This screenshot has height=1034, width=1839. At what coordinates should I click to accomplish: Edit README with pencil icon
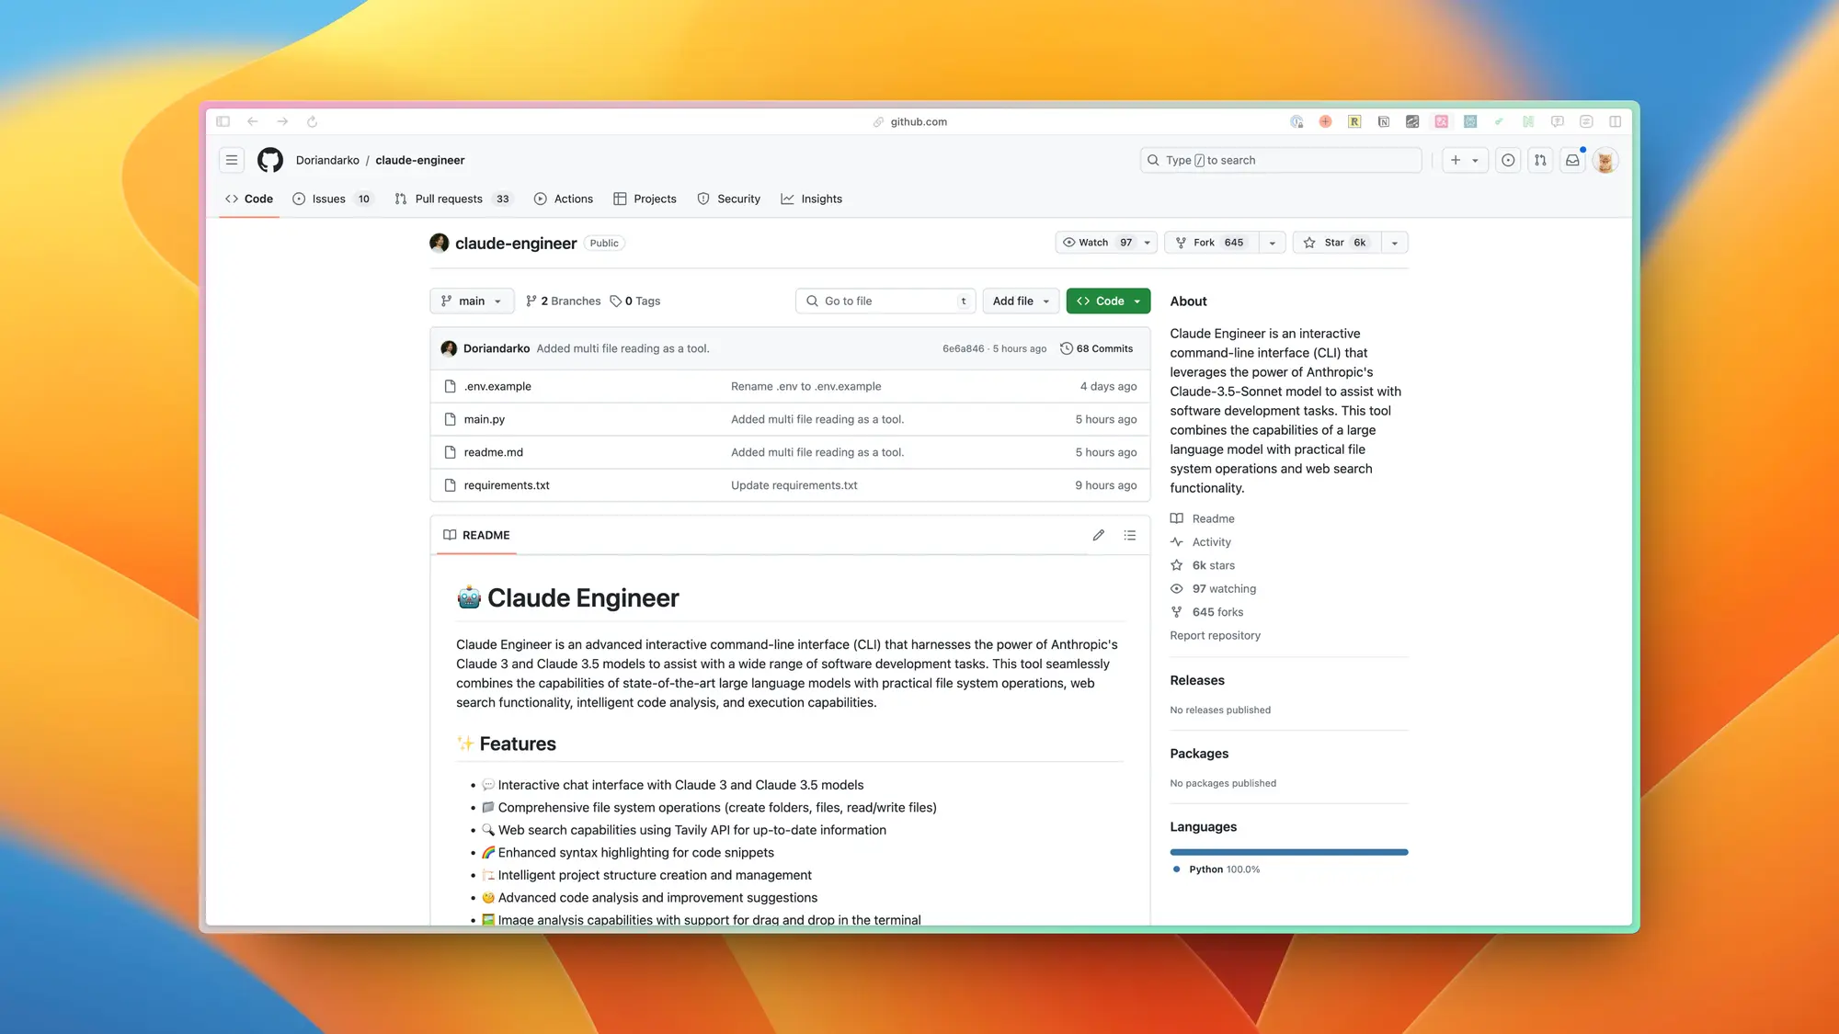coord(1098,535)
